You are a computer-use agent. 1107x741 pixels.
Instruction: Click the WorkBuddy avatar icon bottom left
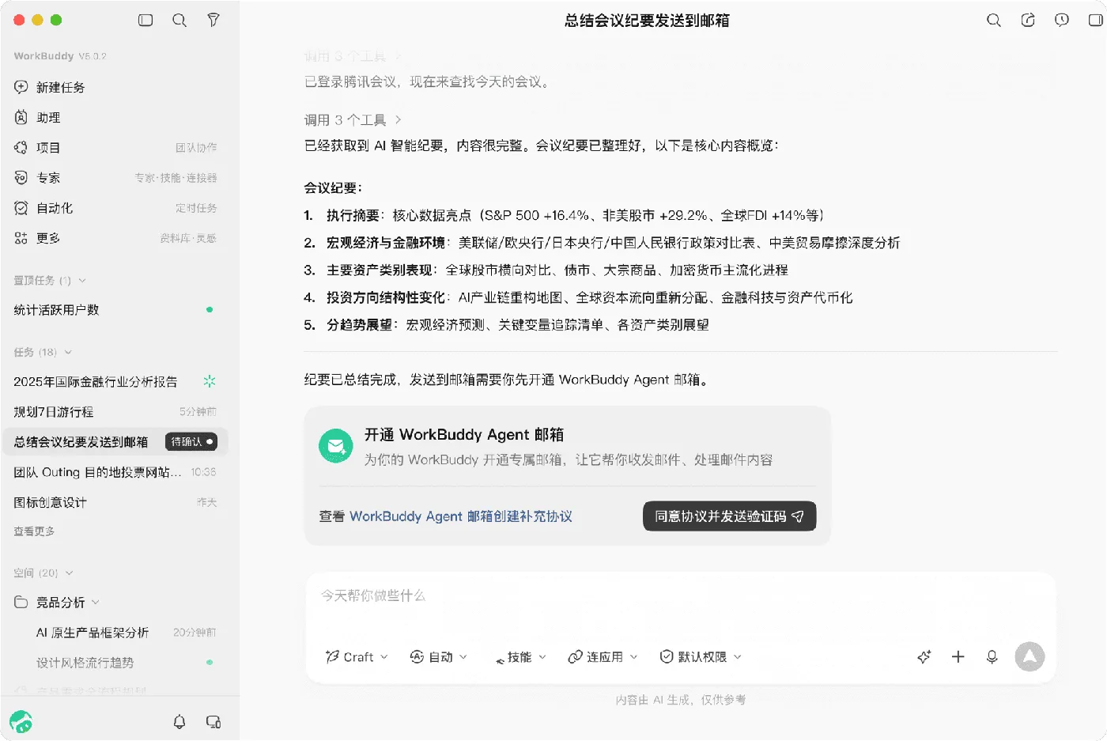click(21, 721)
